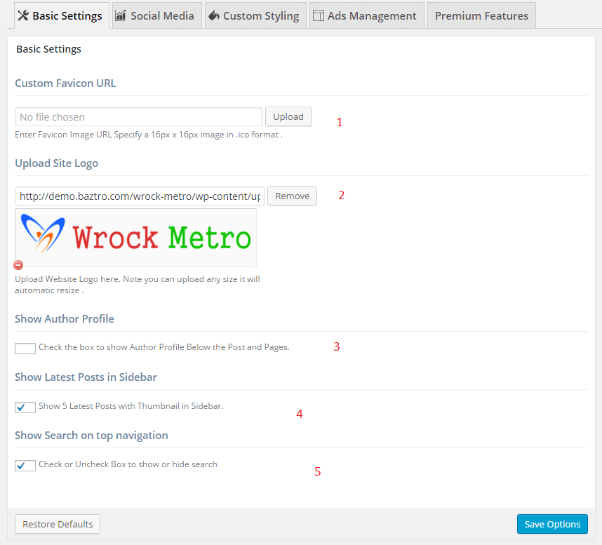Click the paint bucket icon on Custom Styling
602x545 pixels.
coord(213,15)
